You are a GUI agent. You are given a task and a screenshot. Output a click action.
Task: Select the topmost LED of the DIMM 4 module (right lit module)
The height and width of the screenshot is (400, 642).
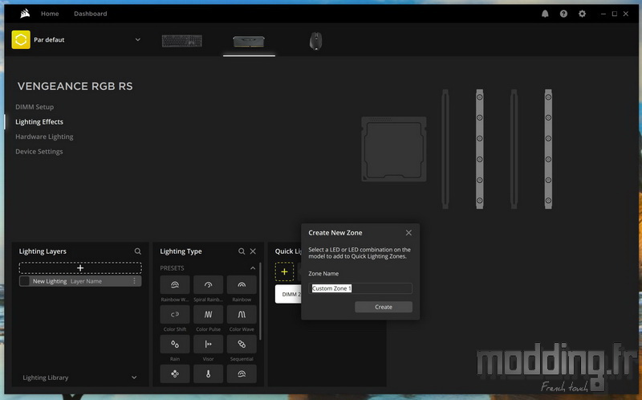coord(548,97)
